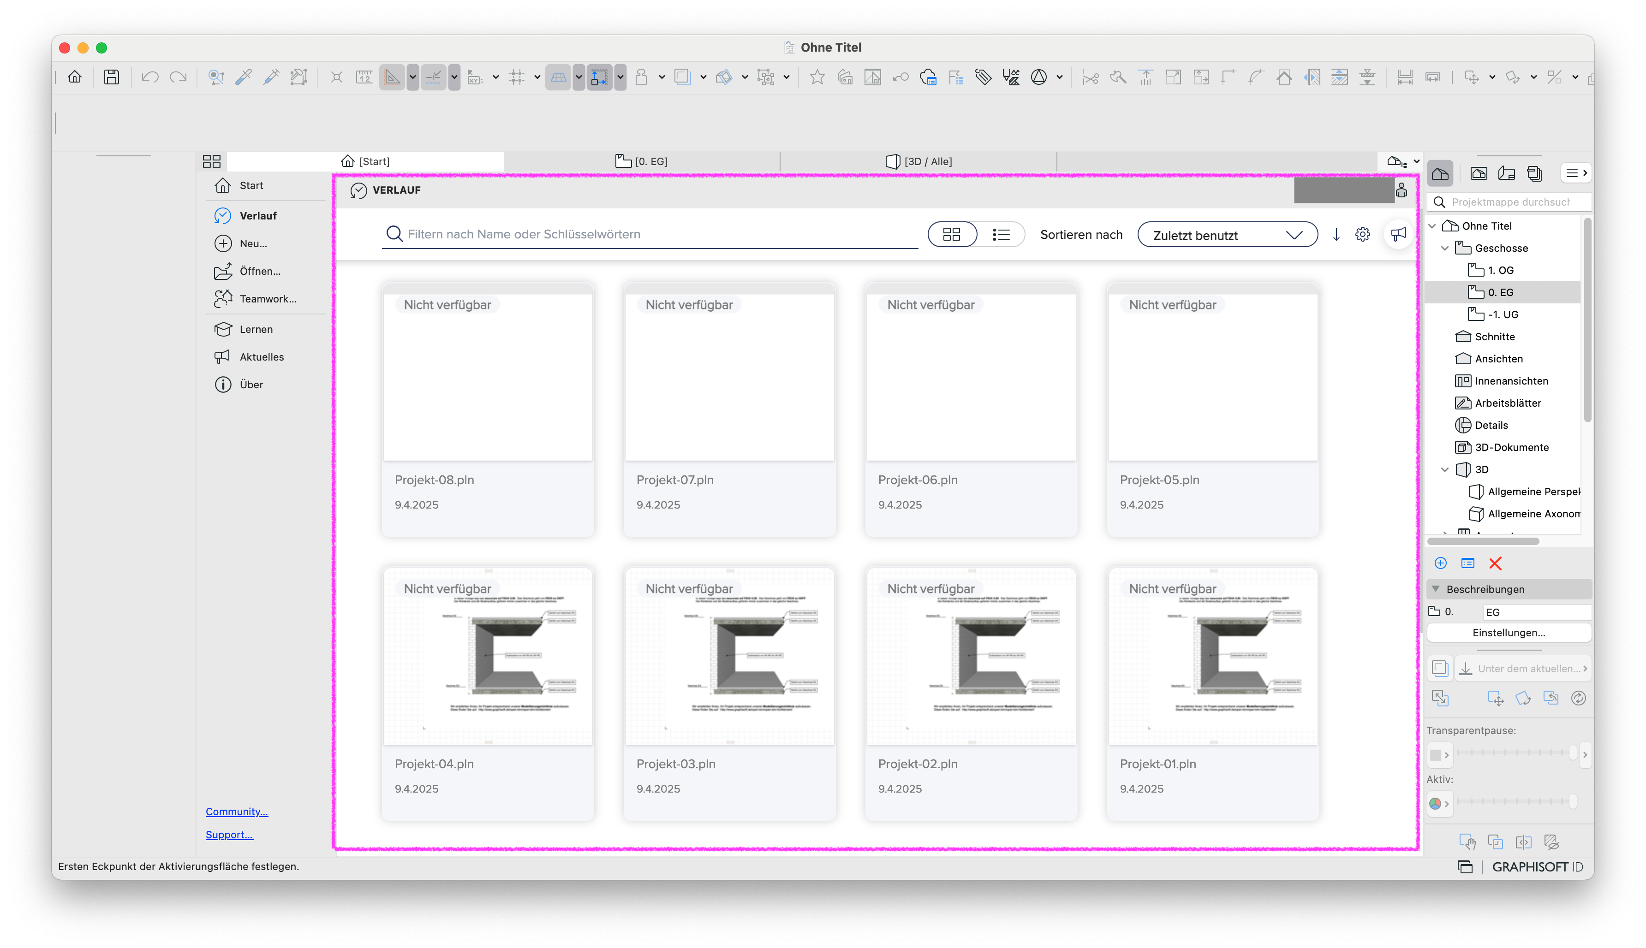The height and width of the screenshot is (948, 1646).
Task: Click the percent-sign icon in the toolbar
Action: pos(1554,77)
